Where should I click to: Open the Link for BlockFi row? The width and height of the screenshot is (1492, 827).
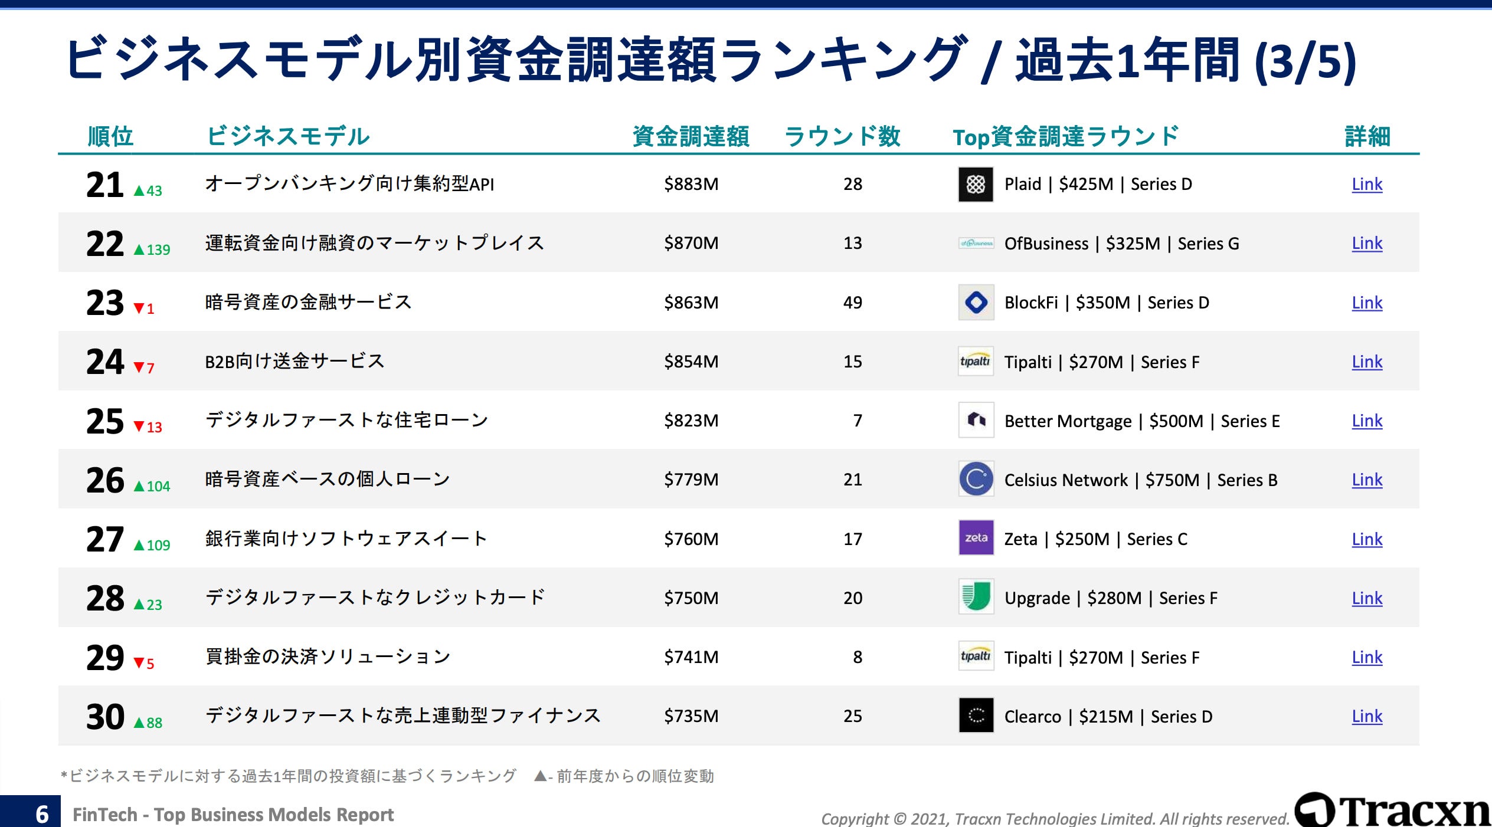point(1366,303)
